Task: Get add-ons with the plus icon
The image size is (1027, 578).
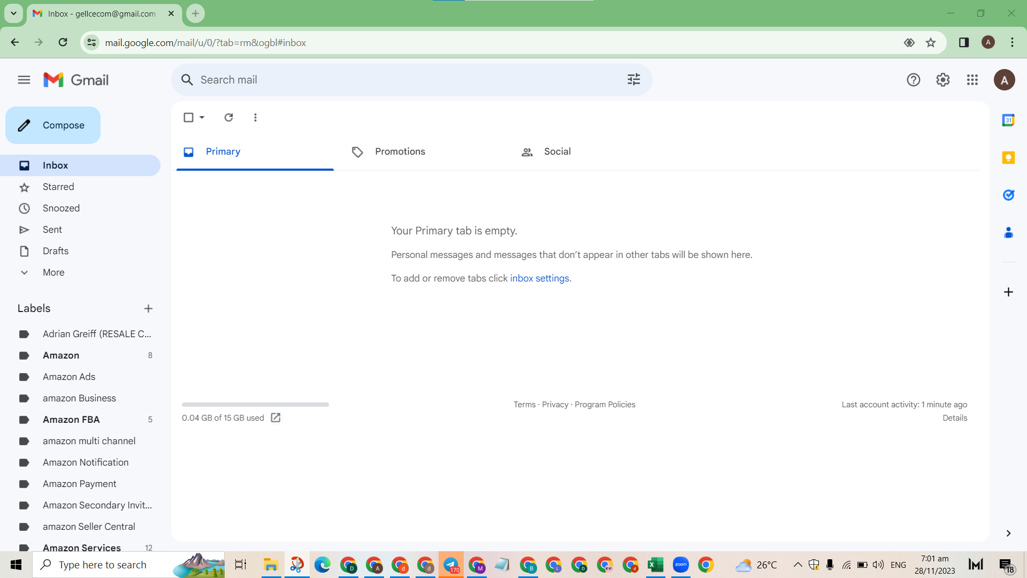Action: [x=1008, y=292]
